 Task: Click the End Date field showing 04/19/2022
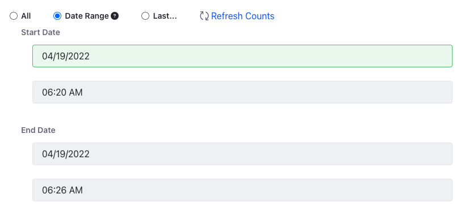[242, 154]
